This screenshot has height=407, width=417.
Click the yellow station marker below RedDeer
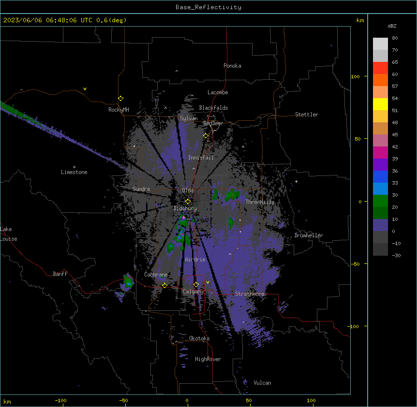pyautogui.click(x=206, y=136)
